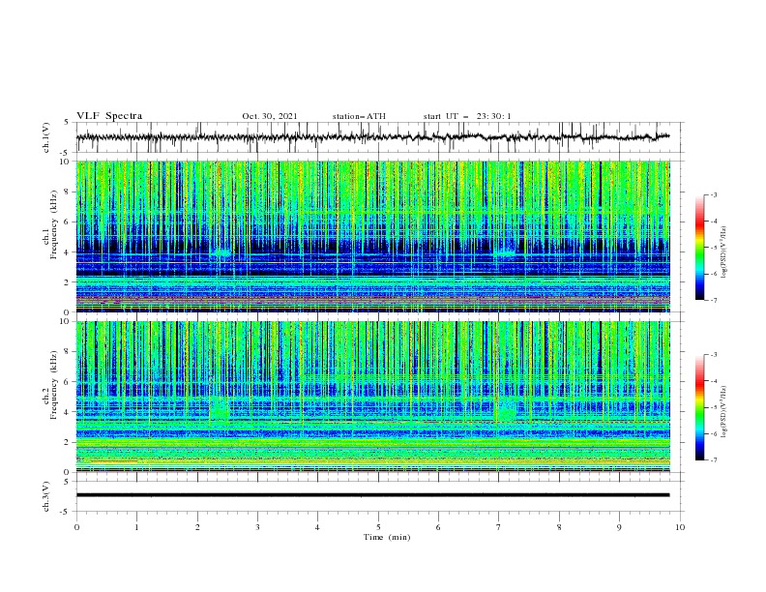Click the log(PSD) label beside the ch.2 color bar
The image size is (766, 592).
(723, 411)
